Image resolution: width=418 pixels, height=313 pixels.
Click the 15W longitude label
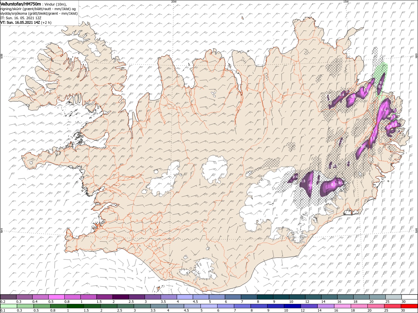pos(346,2)
